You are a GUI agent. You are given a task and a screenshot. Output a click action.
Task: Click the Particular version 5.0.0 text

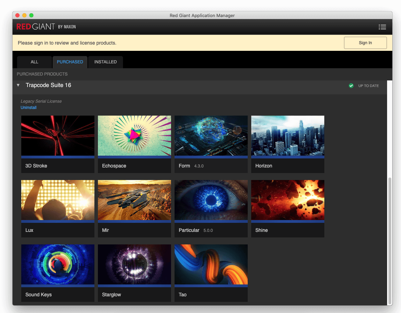pos(208,230)
